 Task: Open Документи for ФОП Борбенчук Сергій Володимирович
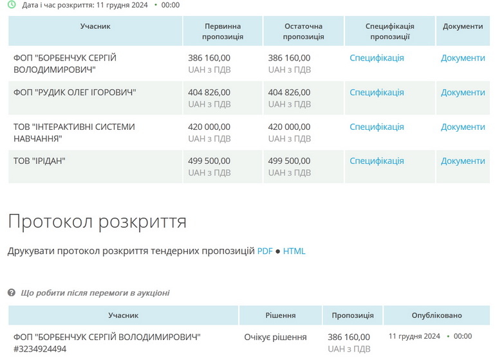pyautogui.click(x=462, y=58)
